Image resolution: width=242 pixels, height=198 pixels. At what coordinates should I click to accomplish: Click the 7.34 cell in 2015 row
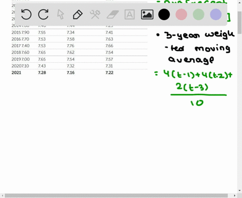point(71,32)
